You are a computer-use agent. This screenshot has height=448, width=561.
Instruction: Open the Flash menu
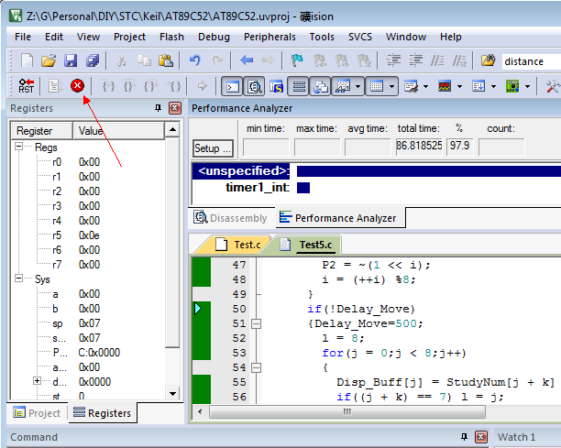tap(171, 37)
